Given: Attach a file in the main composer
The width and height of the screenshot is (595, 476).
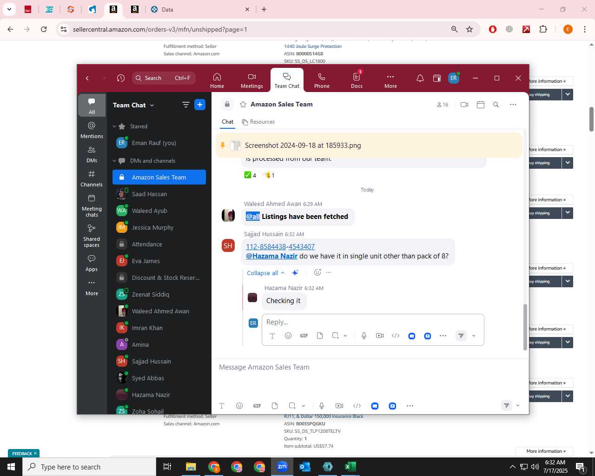Looking at the screenshot, I should pyautogui.click(x=275, y=406).
